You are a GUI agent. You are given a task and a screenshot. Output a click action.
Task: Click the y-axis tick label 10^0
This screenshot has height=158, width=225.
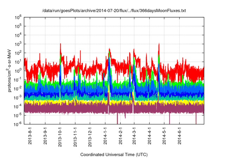[18, 71]
